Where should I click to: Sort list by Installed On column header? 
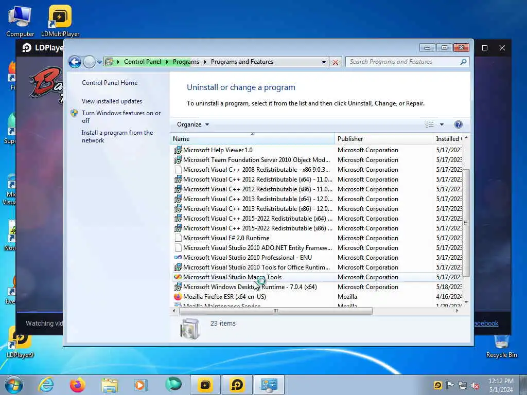pyautogui.click(x=448, y=139)
